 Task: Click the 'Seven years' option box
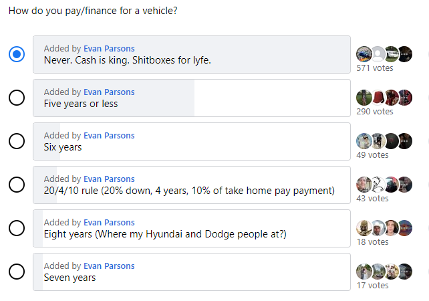(192, 272)
